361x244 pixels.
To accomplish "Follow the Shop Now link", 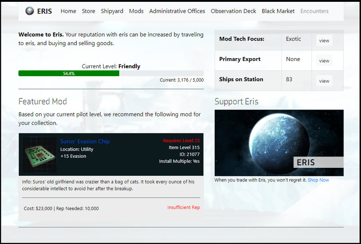I will tap(319, 180).
